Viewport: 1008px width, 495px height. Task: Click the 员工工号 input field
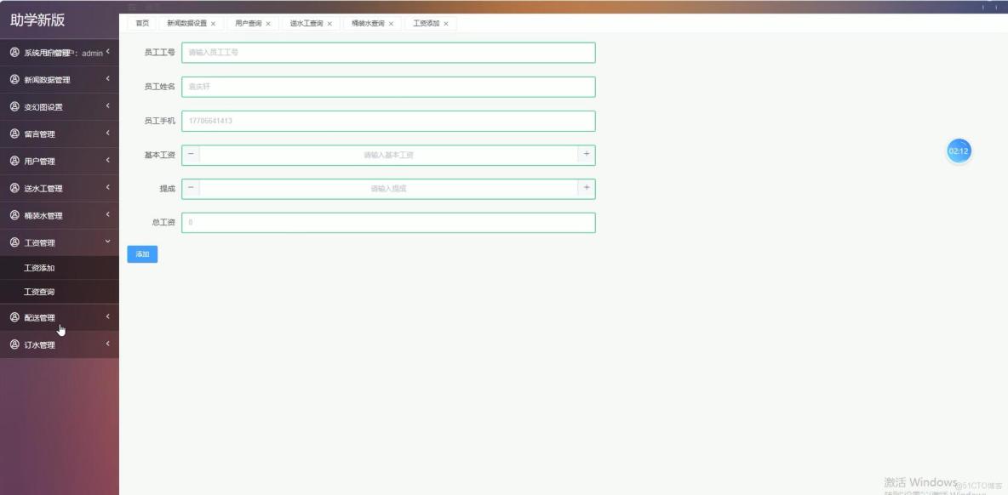pyautogui.click(x=387, y=53)
